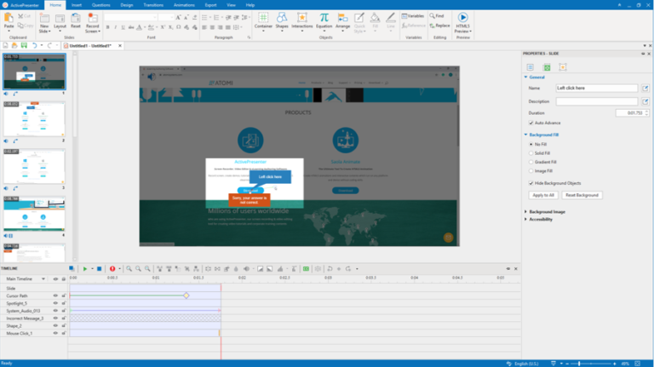Open the Design ribbon tab
This screenshot has width=654, height=367.
click(x=127, y=5)
